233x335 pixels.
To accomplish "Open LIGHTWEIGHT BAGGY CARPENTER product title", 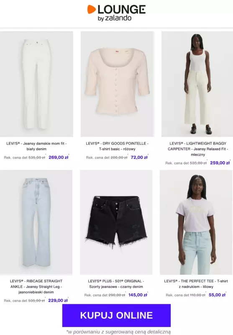I will coord(198,149).
